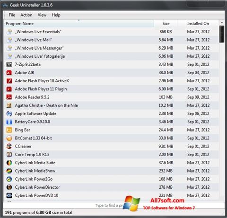
Task: Click the Geek Uninstaller title bar icon
Action: (5, 5)
